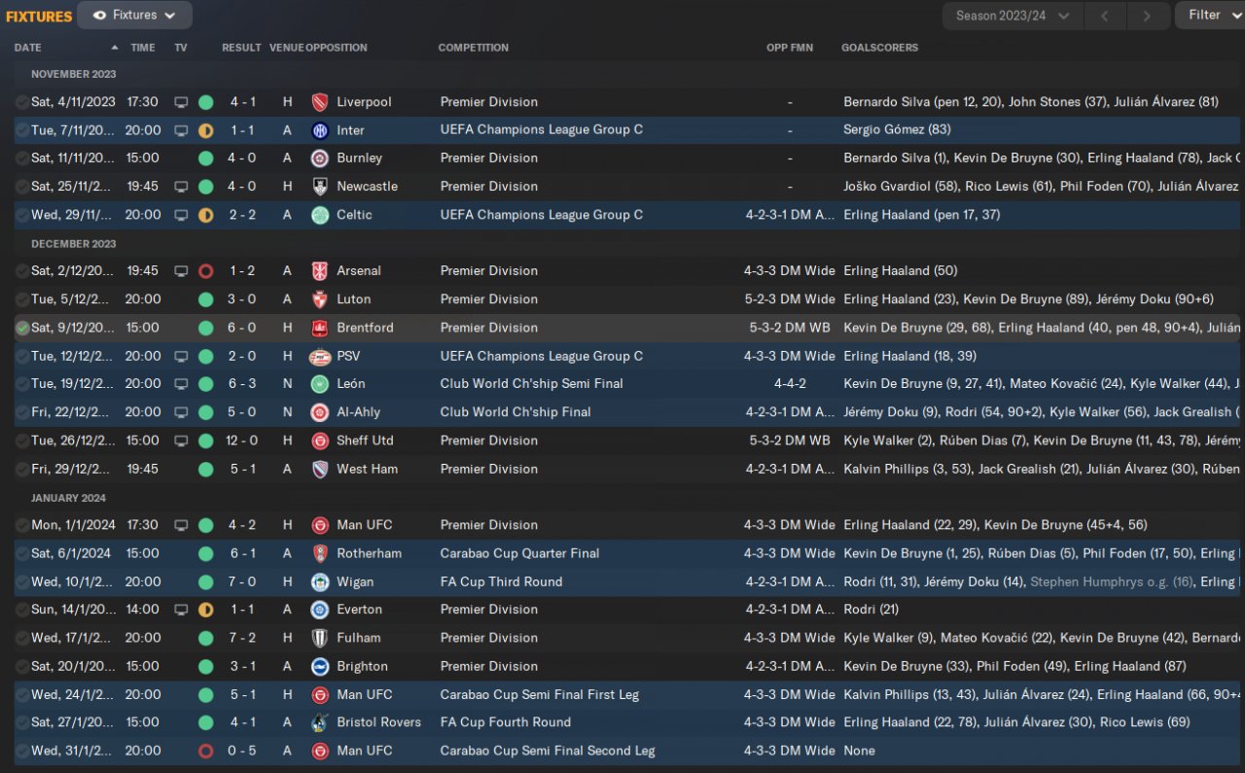Image resolution: width=1245 pixels, height=773 pixels.
Task: Click the Liverpool club badge
Action: tap(319, 102)
